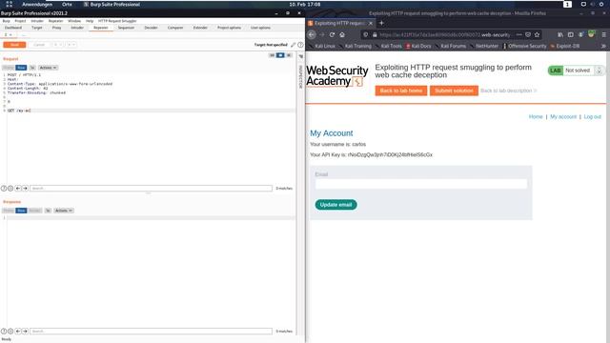
Task: Switch request view to Raw
Action: pos(21,68)
